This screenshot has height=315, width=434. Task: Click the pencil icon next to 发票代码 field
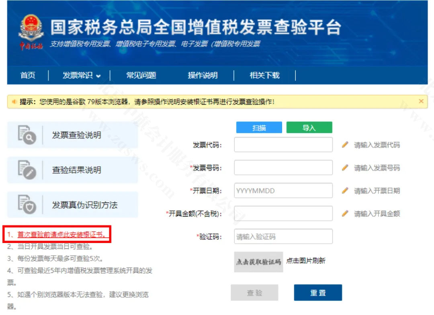(x=344, y=145)
